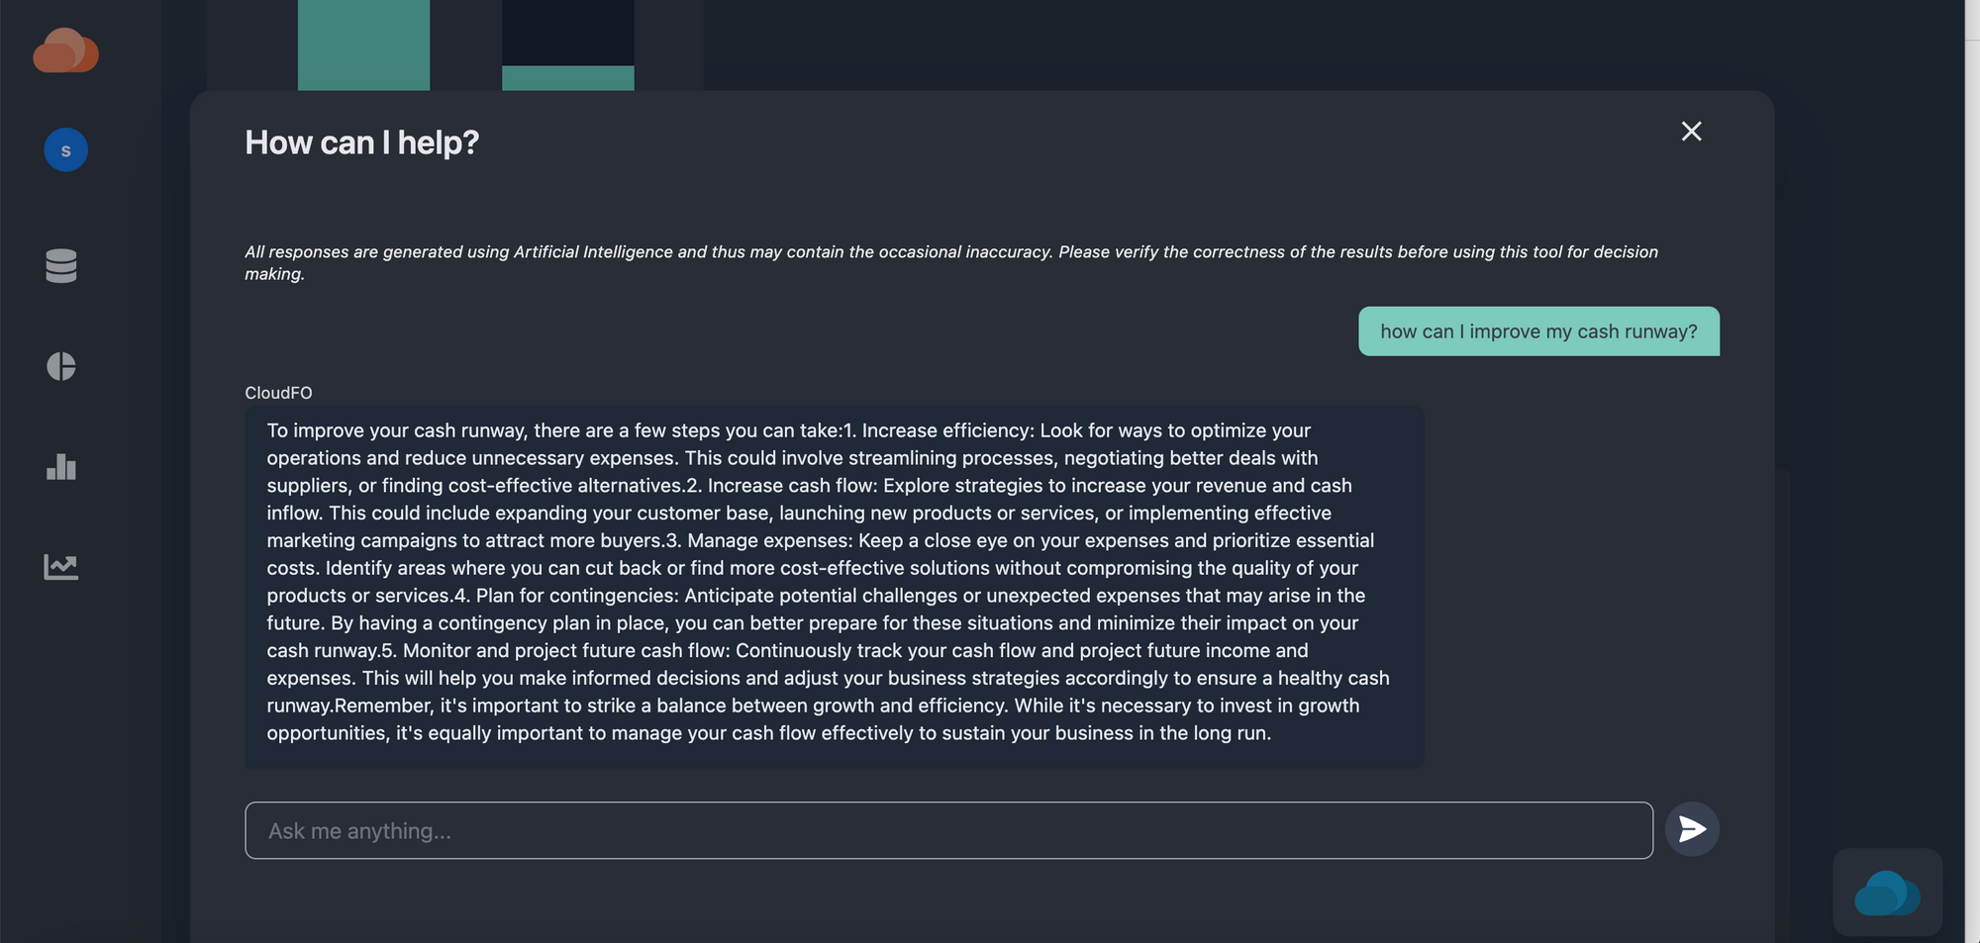1980x943 pixels.
Task: Open the pie chart section in sidebar
Action: click(62, 366)
